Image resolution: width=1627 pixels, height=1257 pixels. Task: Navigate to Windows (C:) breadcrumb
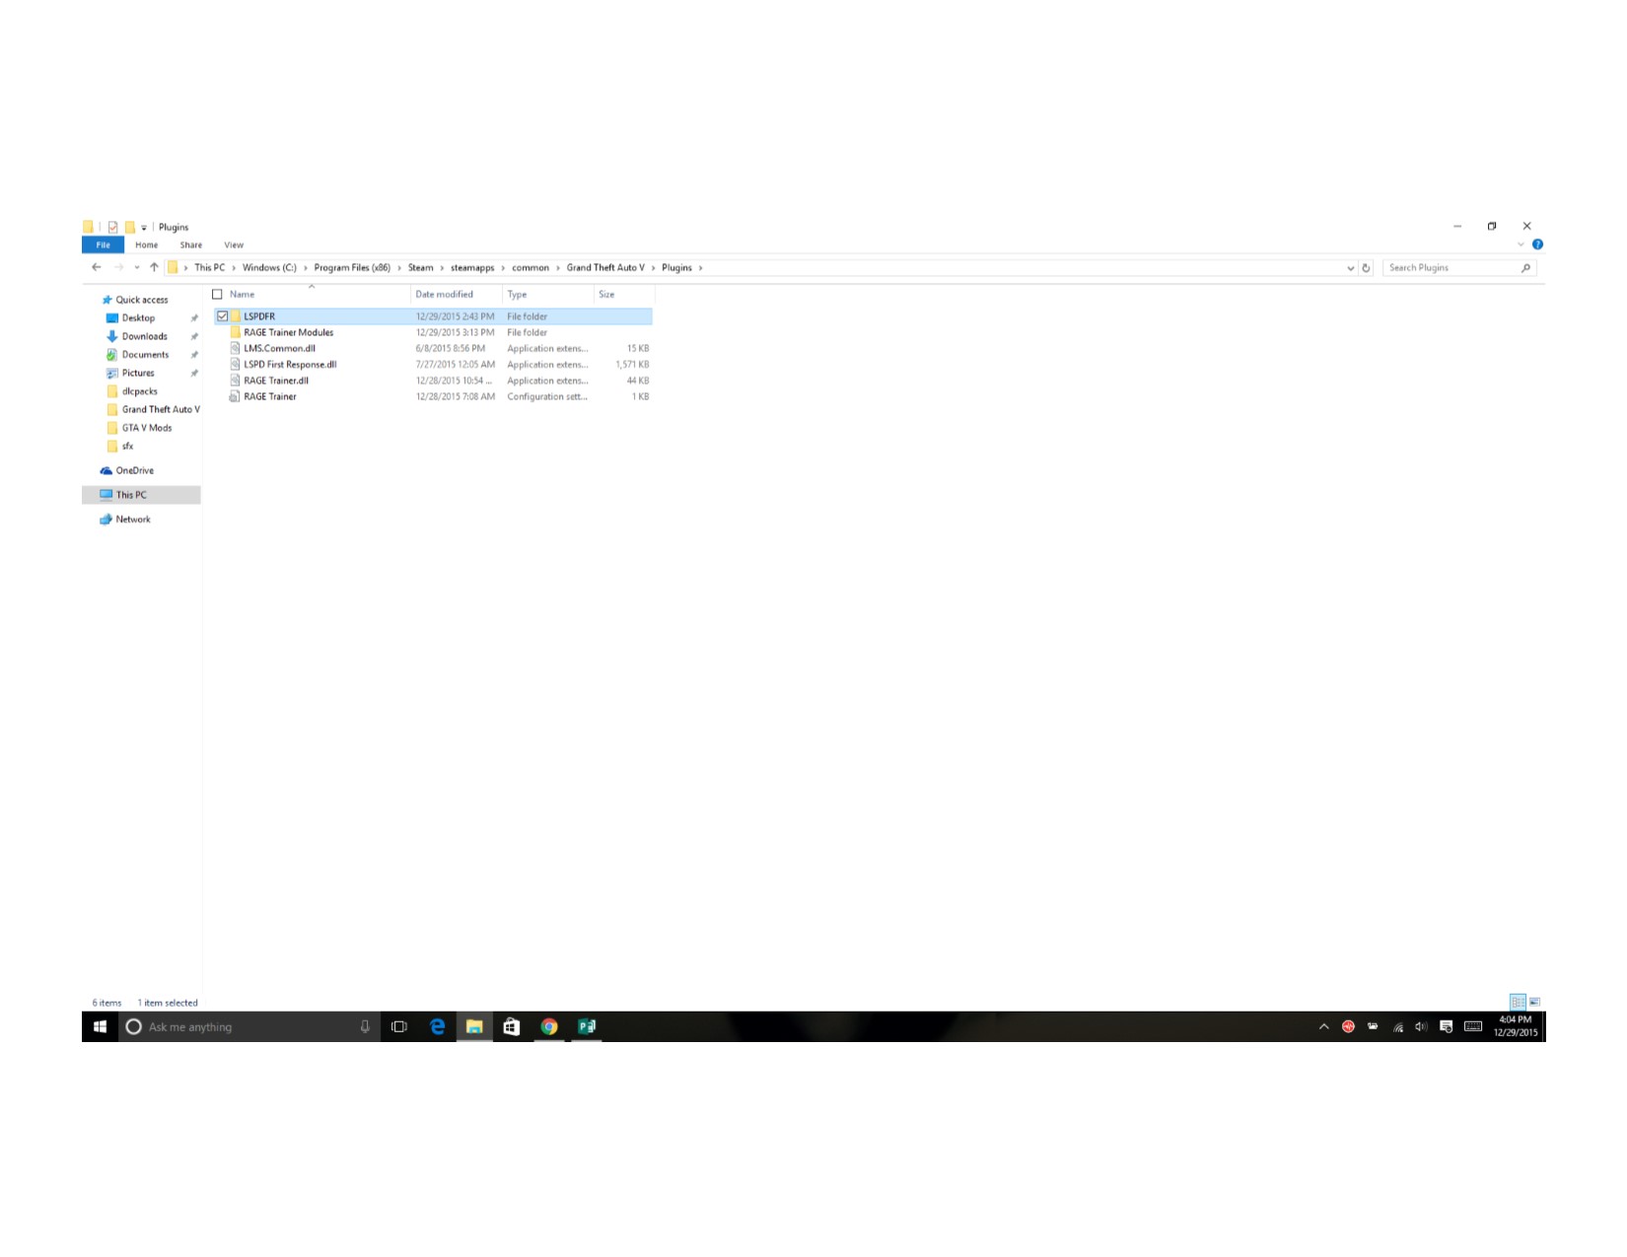click(269, 268)
